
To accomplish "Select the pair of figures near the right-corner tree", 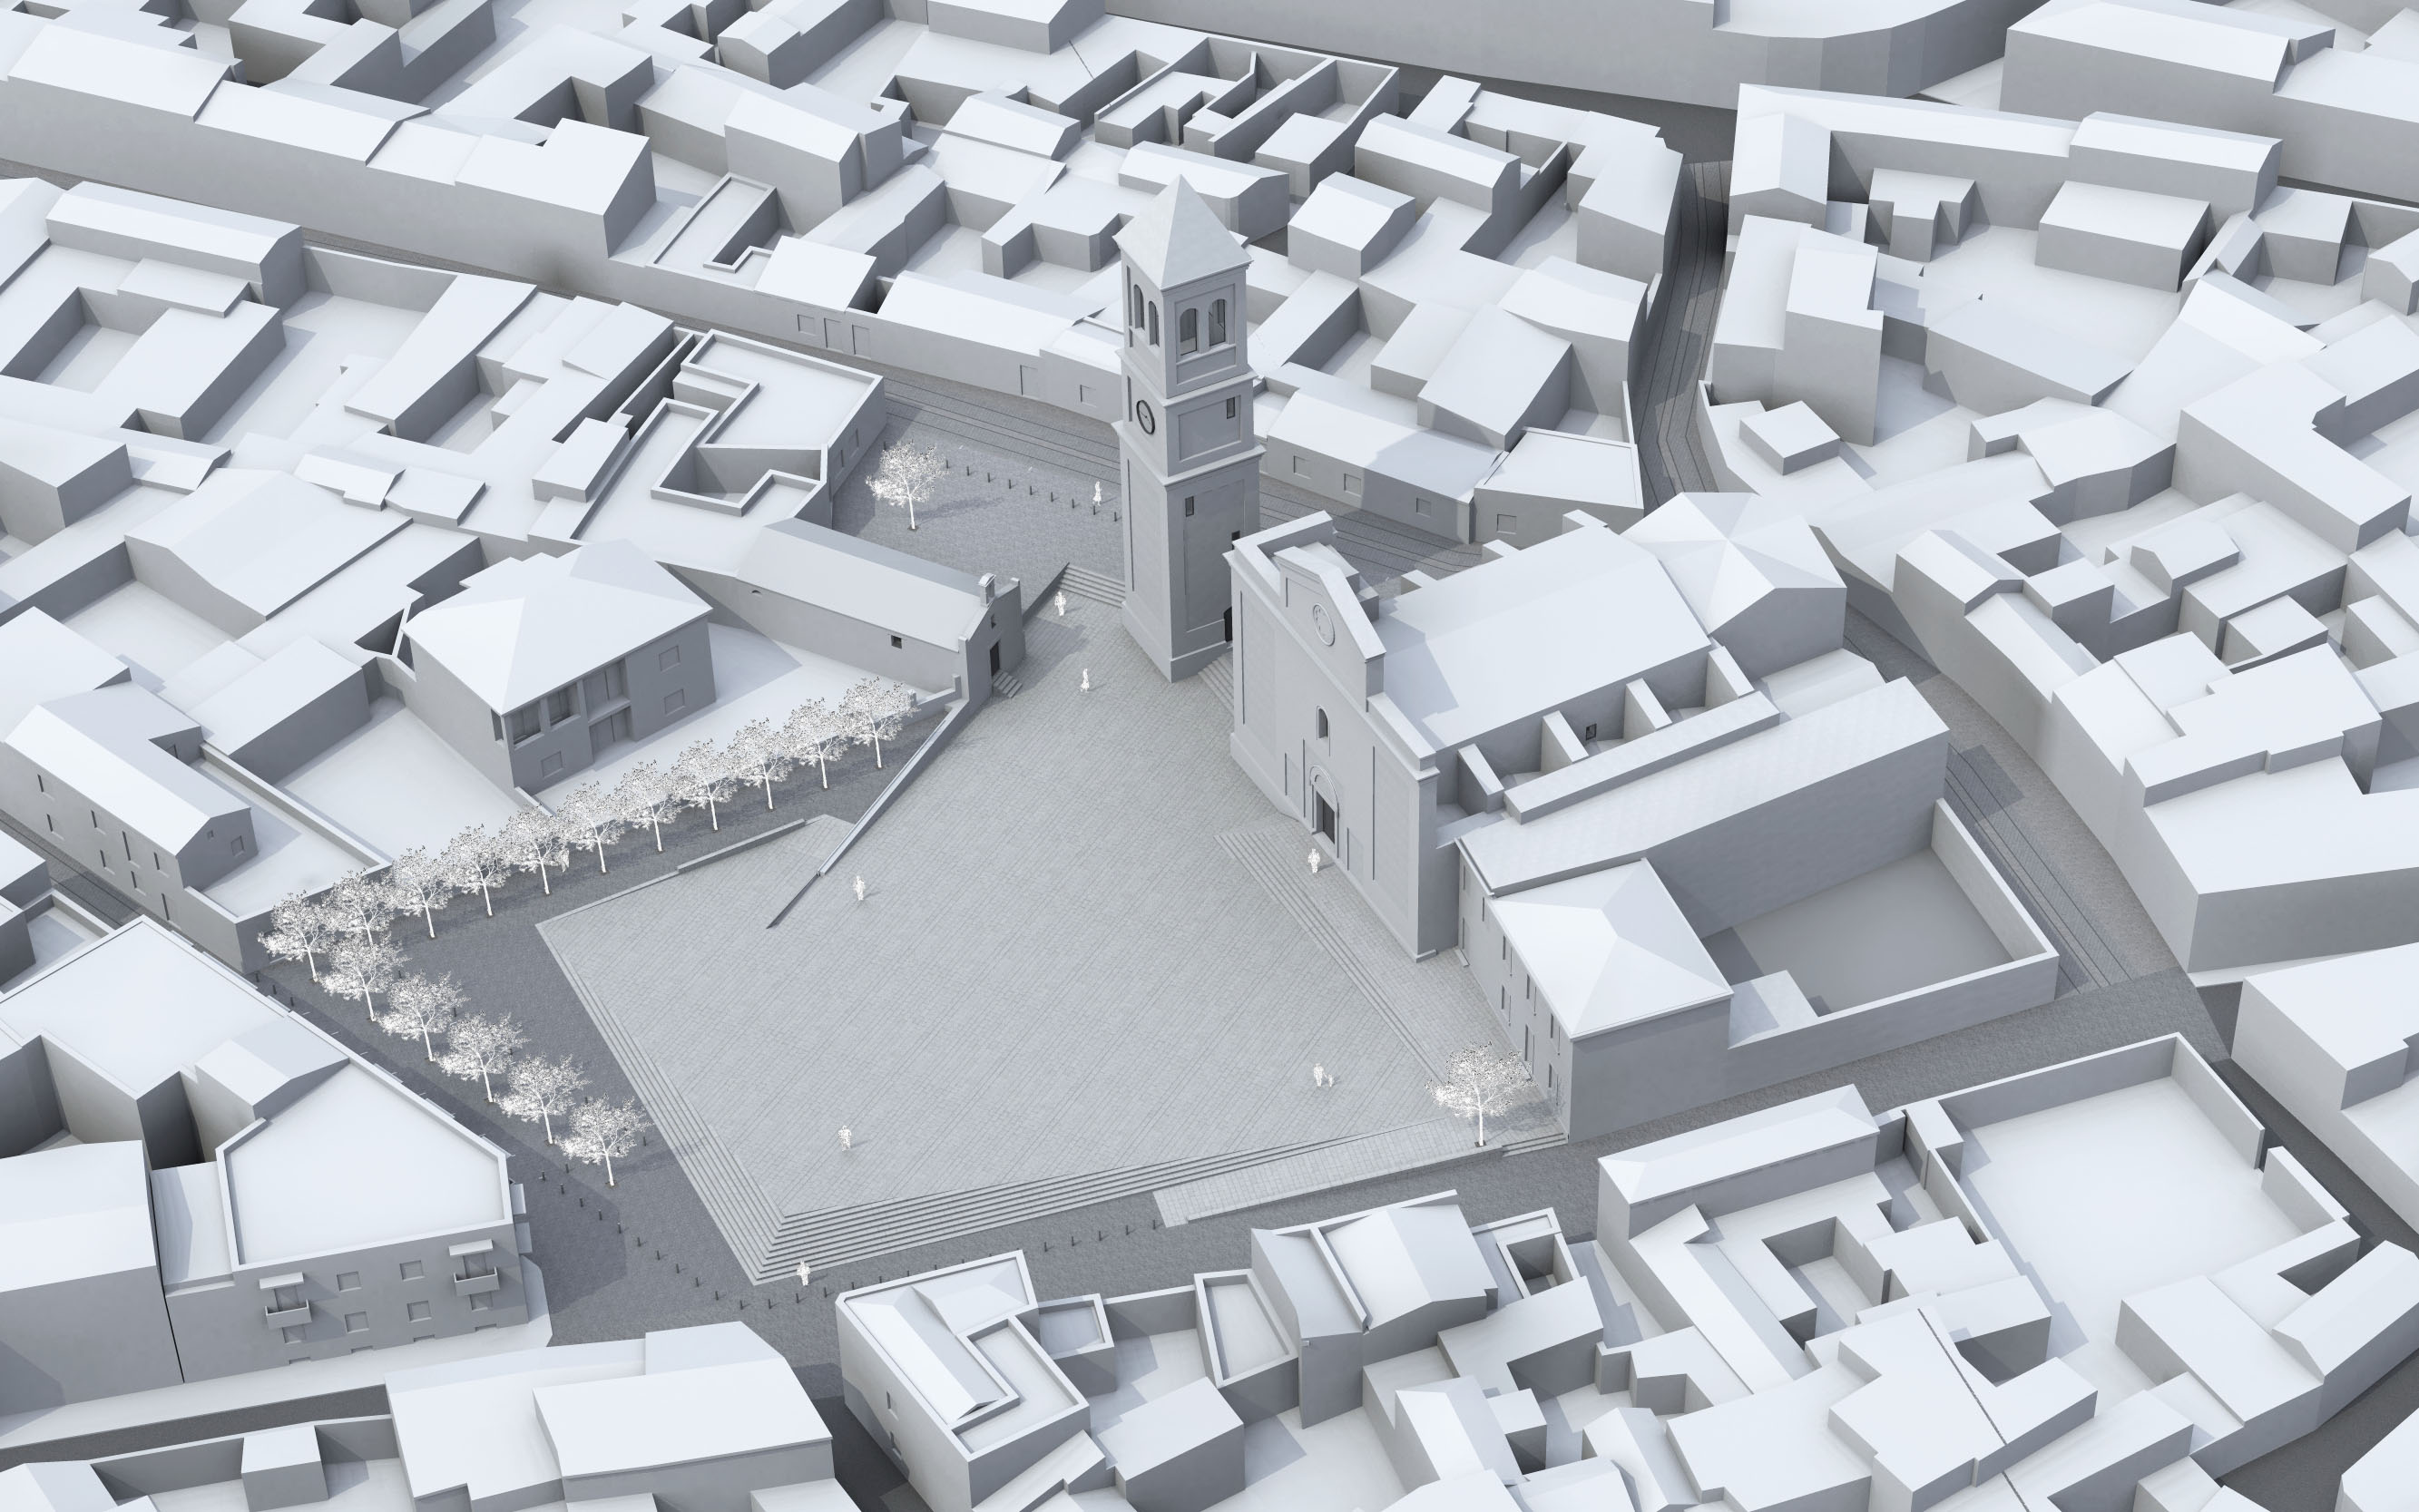I will [x=1323, y=1076].
